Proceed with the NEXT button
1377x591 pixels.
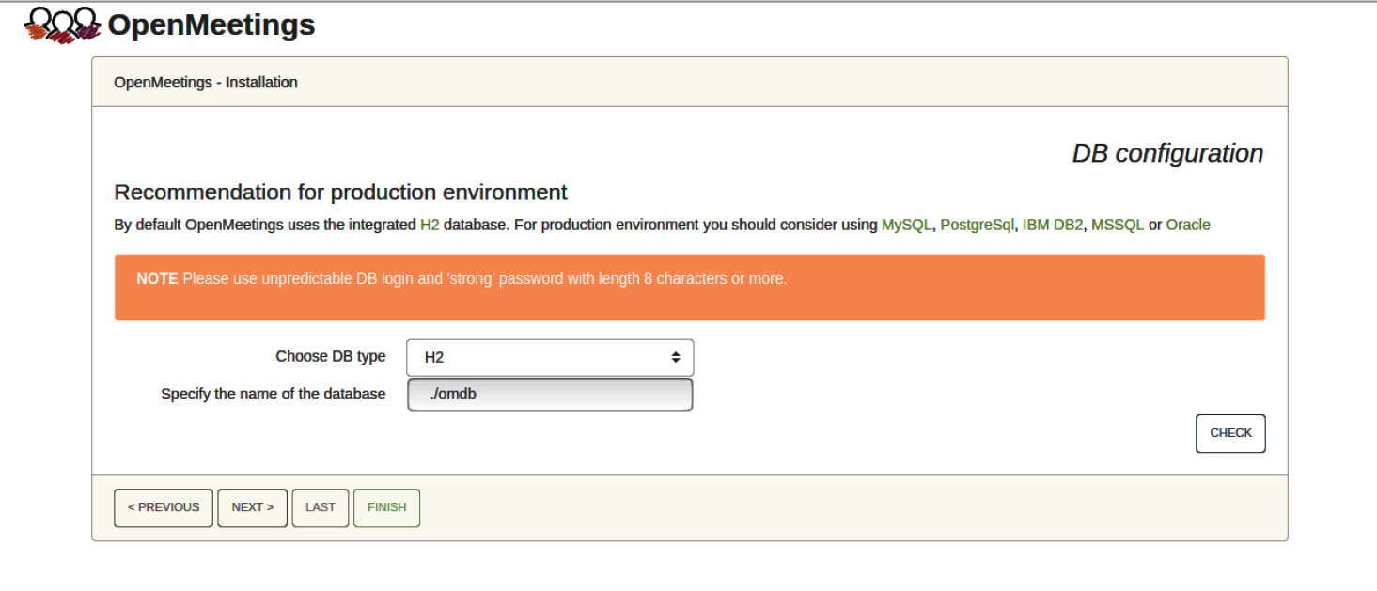coord(252,507)
